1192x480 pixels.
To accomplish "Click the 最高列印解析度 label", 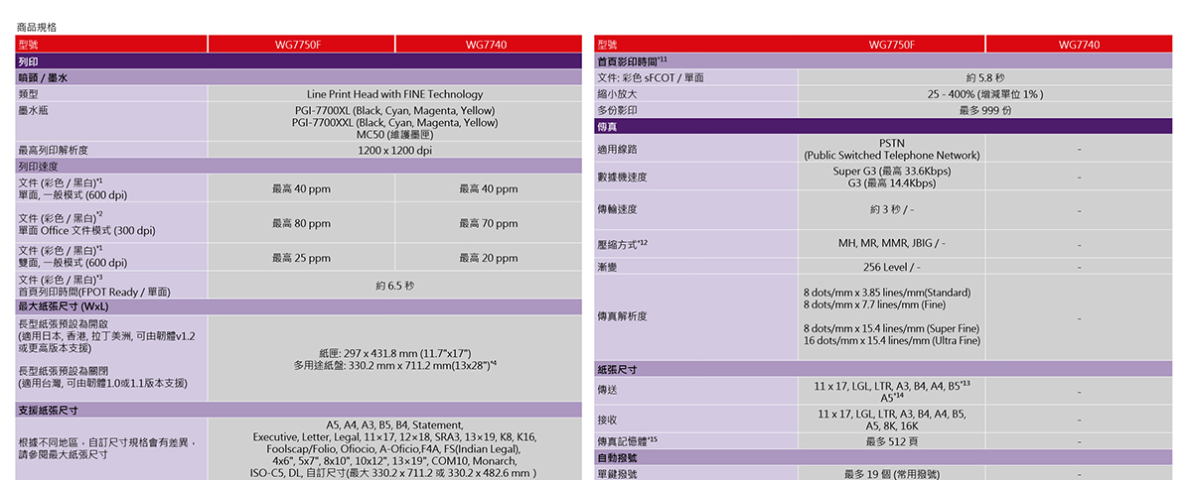I will click(53, 151).
